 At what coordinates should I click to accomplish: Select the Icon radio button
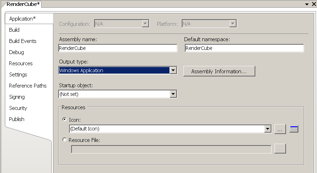click(64, 120)
